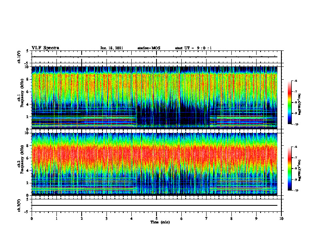Click the ch.3 voltage waveform trace
Screen dimensions: 317x245
coord(154,205)
